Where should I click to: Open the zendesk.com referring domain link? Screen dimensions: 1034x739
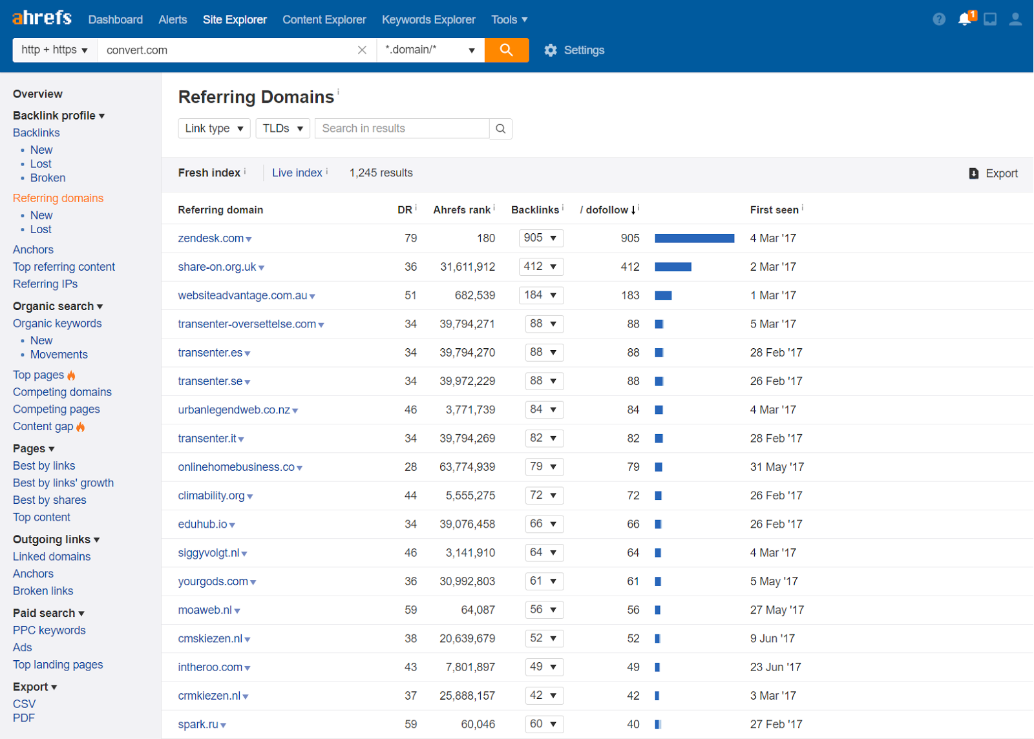(211, 238)
